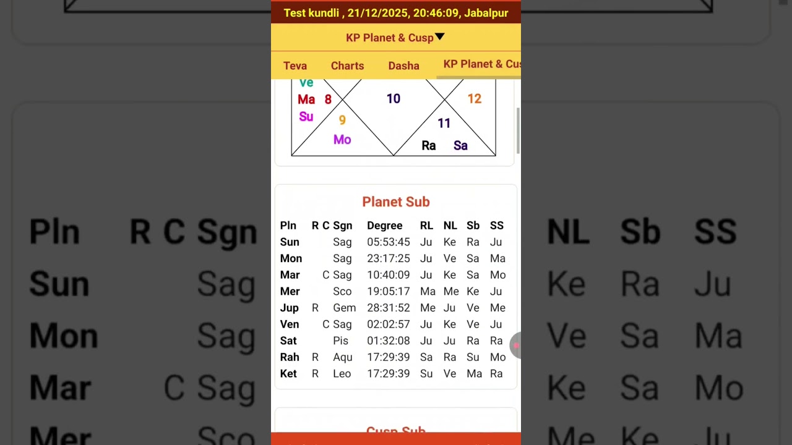
Task: Click the Mer row label
Action: pyautogui.click(x=290, y=291)
